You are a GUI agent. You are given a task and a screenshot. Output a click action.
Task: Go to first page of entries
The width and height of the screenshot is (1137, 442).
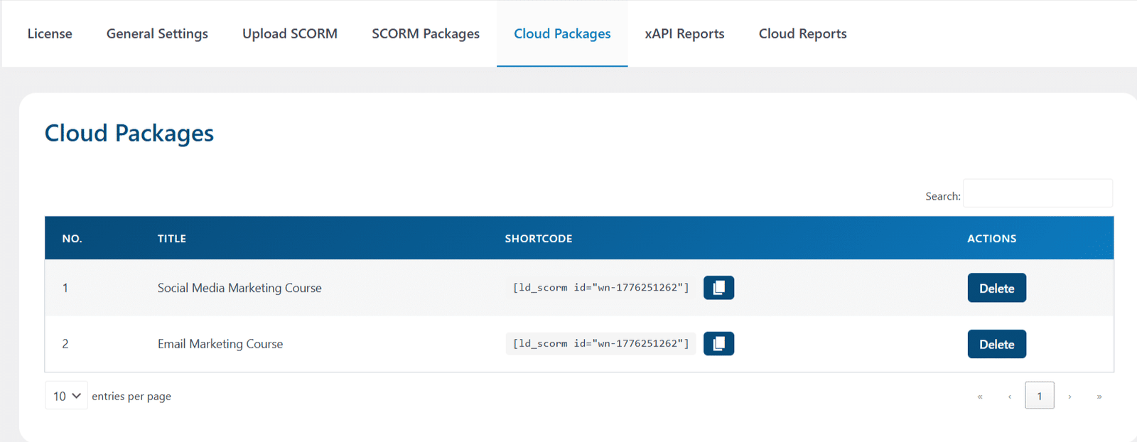click(980, 397)
